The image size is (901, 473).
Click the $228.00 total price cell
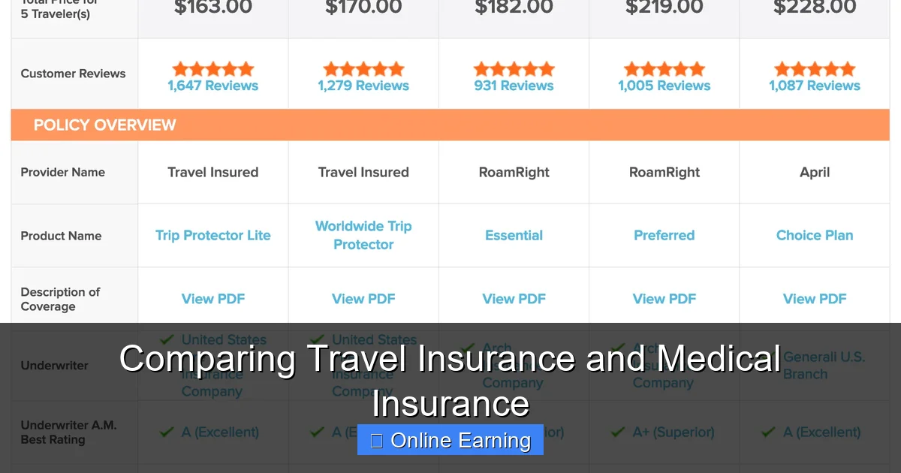click(x=815, y=9)
